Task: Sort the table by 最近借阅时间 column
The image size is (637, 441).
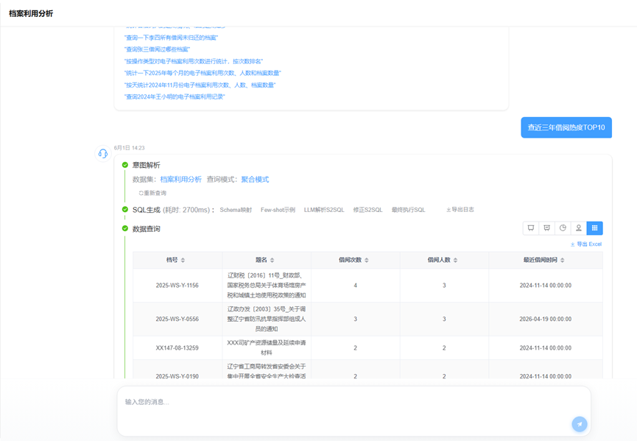Action: click(562, 260)
